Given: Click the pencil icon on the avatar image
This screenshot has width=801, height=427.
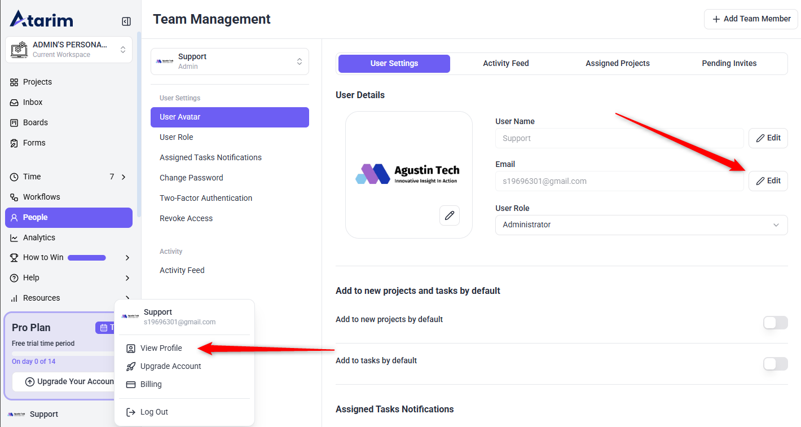Looking at the screenshot, I should click(449, 215).
